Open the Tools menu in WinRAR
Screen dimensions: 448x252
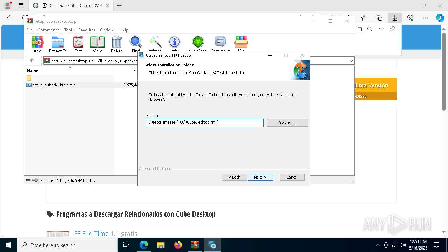pyautogui.click(x=69, y=30)
